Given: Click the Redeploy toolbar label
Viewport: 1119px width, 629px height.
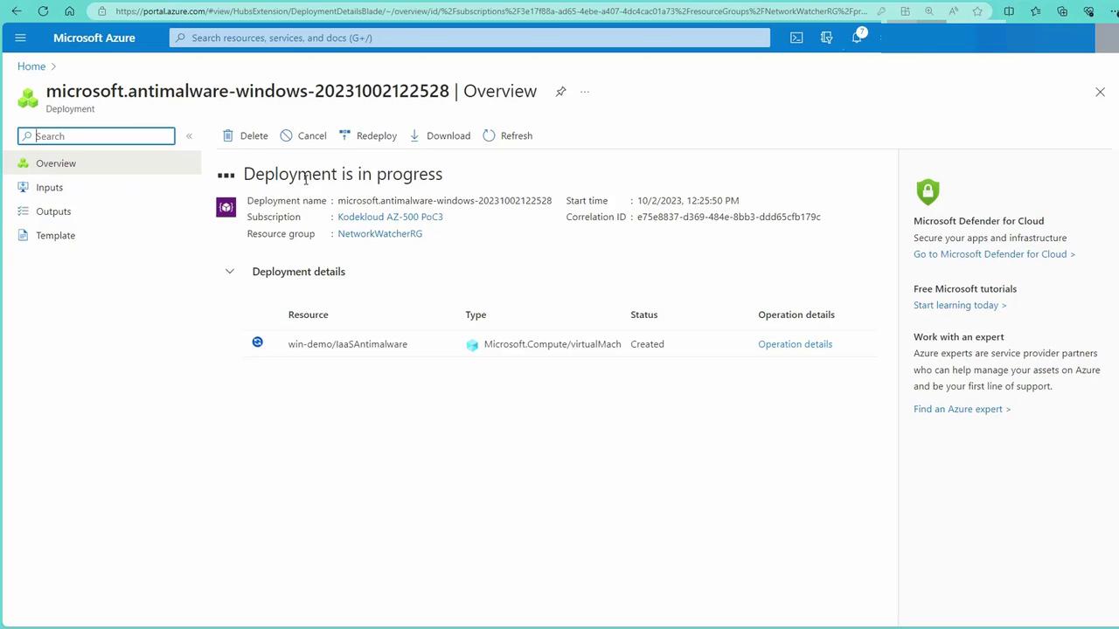Looking at the screenshot, I should click(377, 136).
